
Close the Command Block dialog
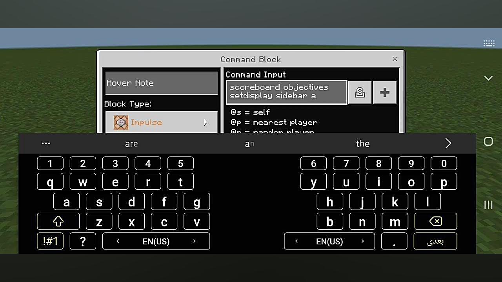(x=395, y=59)
